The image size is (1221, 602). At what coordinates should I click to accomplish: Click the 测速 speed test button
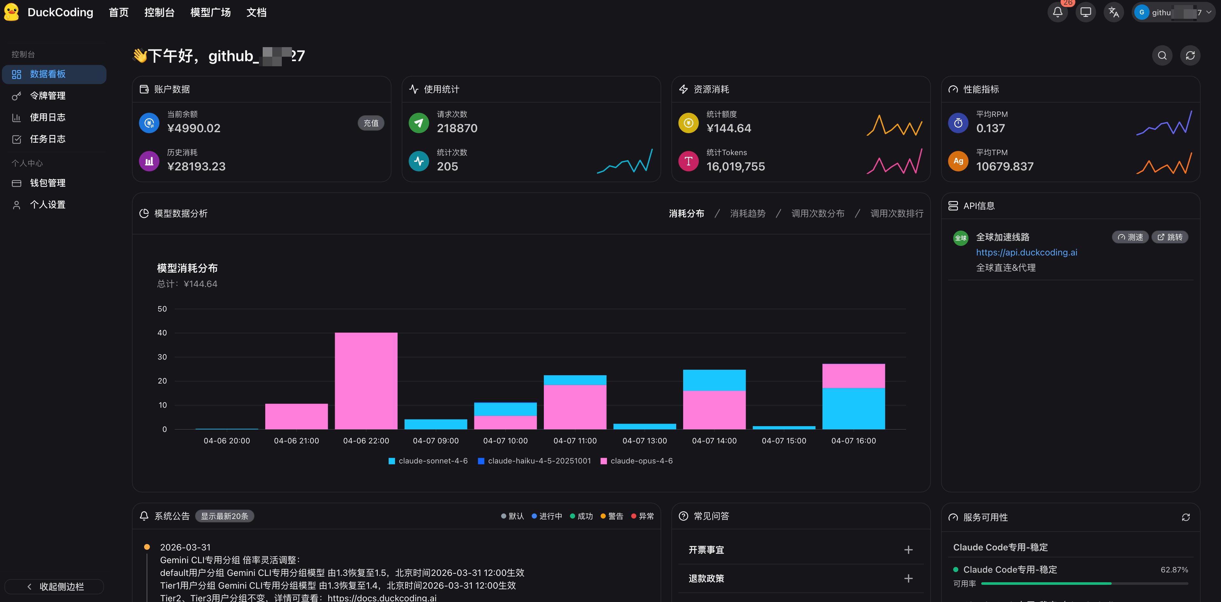coord(1130,237)
